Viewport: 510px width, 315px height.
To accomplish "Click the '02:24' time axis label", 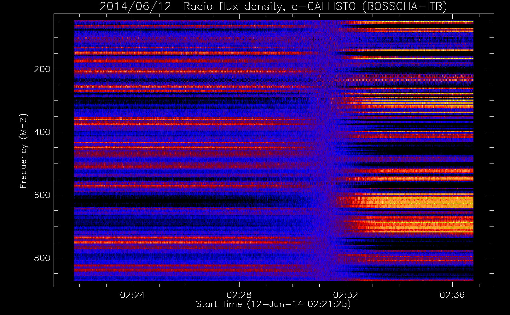I will pyautogui.click(x=133, y=295).
